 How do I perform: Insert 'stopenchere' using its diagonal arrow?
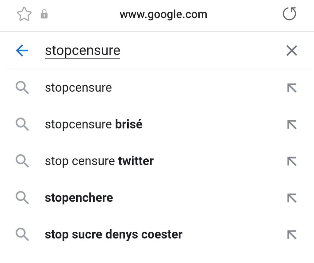[x=292, y=198]
